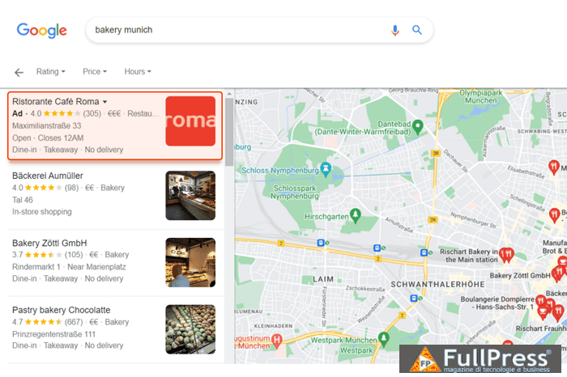Image resolution: width=567 pixels, height=377 pixels.
Task: Open Pastry bakery Chocolatte listing
Action: coord(61,311)
